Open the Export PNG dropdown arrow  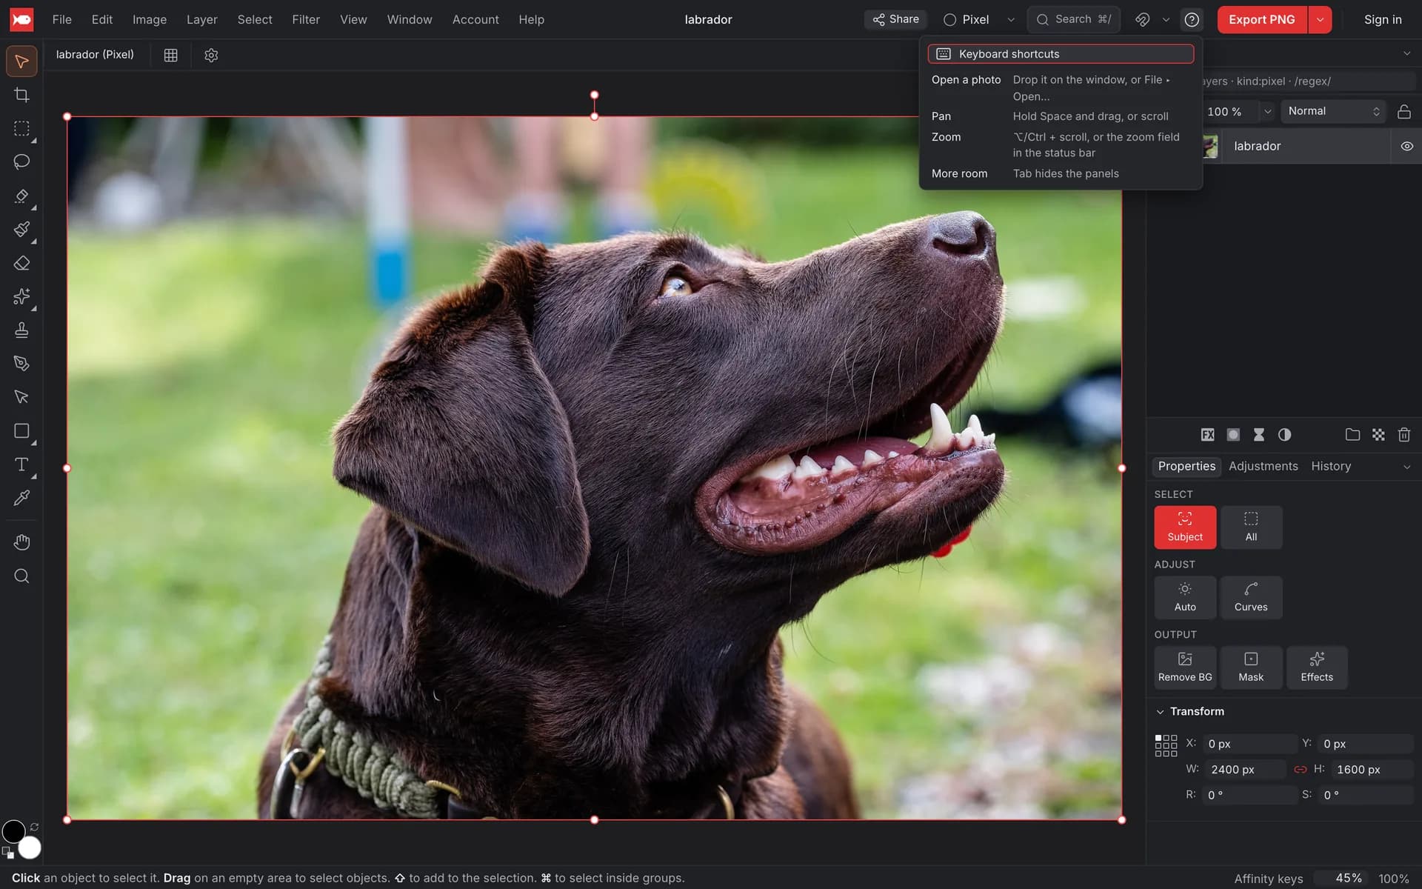1320,19
